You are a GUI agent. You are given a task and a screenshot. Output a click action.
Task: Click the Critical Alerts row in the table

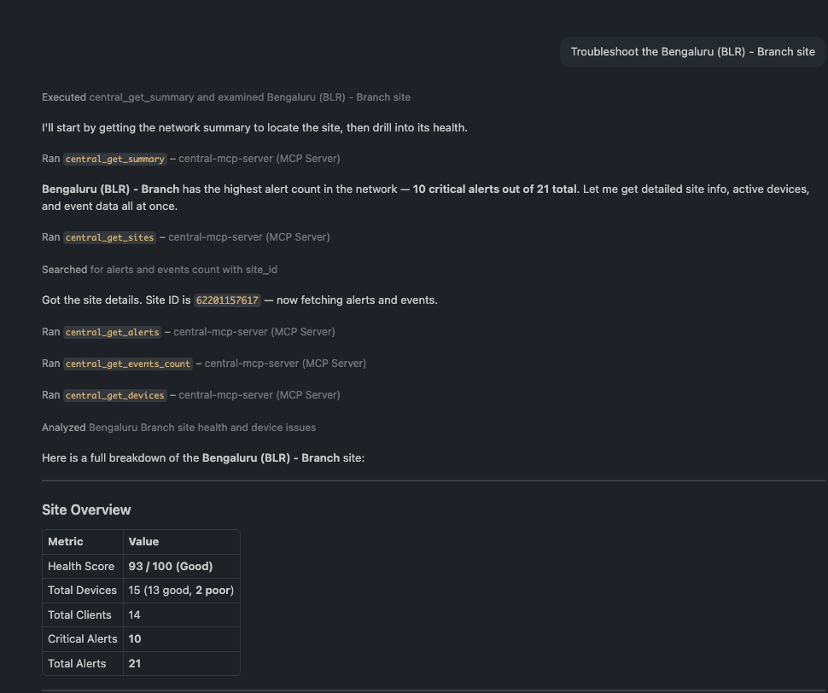(83, 638)
